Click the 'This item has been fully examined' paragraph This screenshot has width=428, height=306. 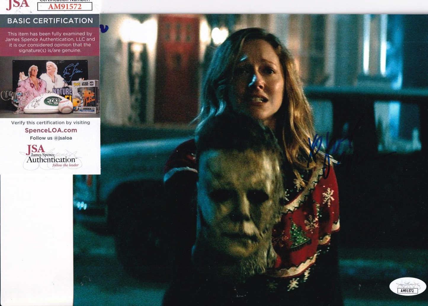pyautogui.click(x=50, y=42)
